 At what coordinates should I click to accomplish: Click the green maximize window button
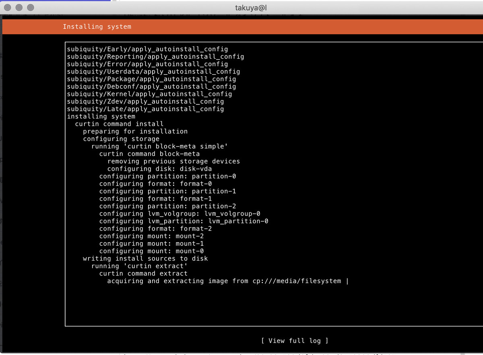pyautogui.click(x=31, y=8)
